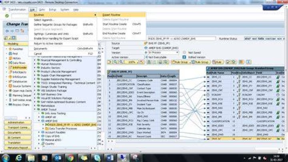Open the Transformation menu
Screen dimensions: 288x162
17,10
